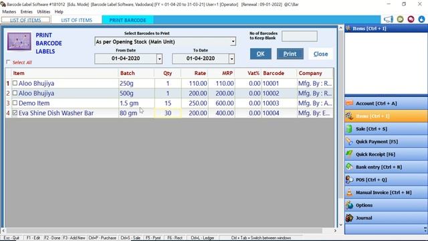Click the Quick Payment icon
This screenshot has height=241, width=428.
[349, 141]
